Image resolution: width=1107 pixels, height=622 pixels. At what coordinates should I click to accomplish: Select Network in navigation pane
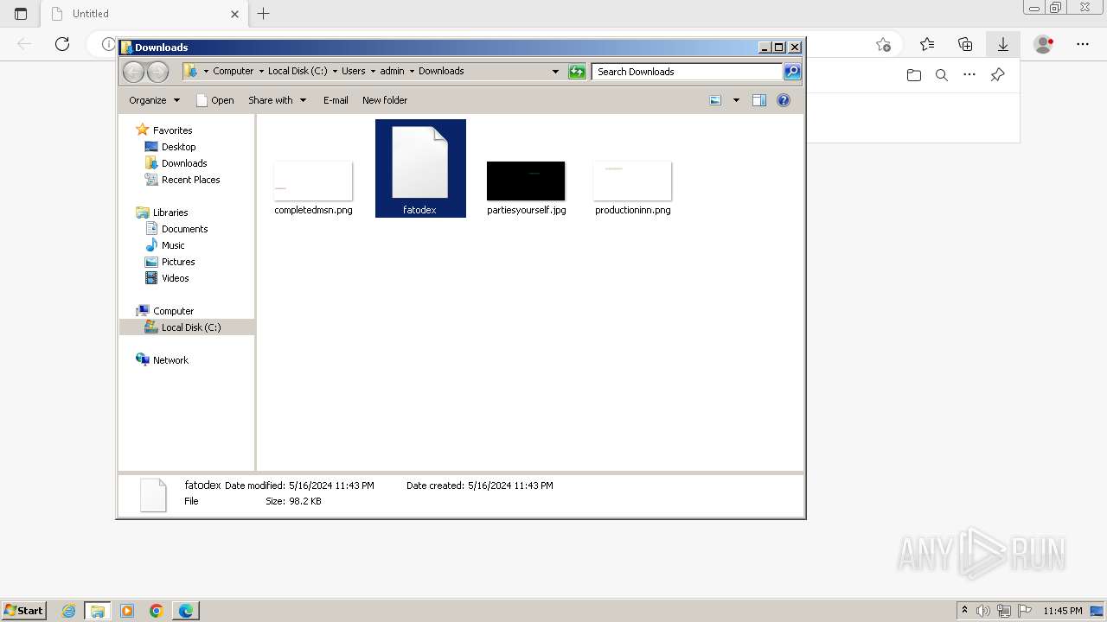[x=170, y=360]
